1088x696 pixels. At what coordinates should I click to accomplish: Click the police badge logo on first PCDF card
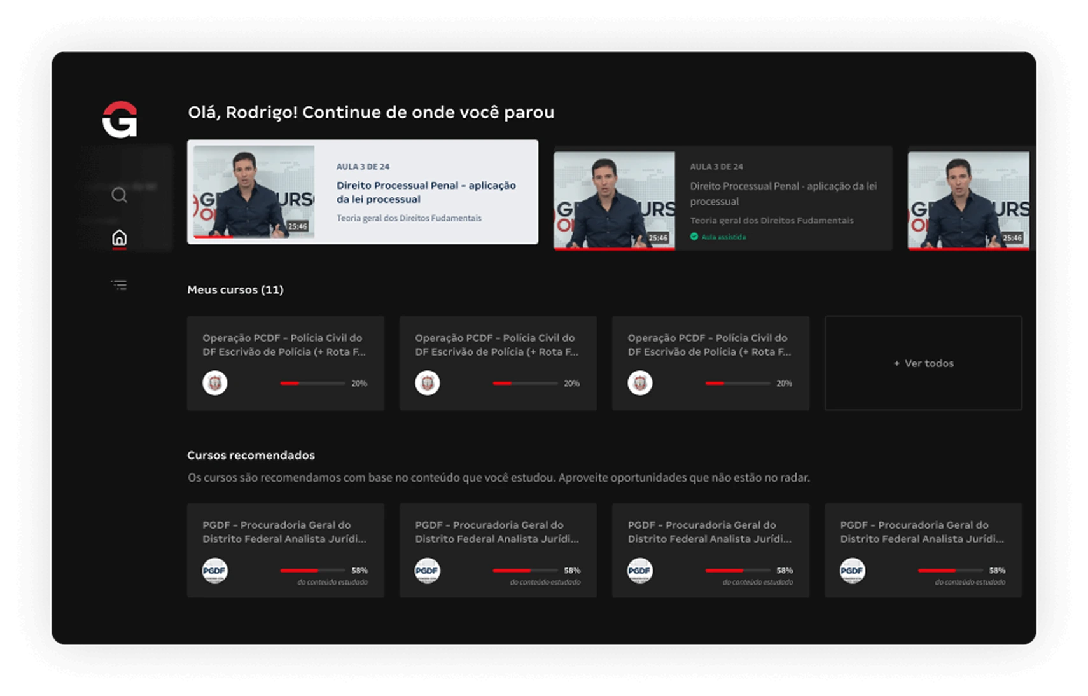[215, 383]
